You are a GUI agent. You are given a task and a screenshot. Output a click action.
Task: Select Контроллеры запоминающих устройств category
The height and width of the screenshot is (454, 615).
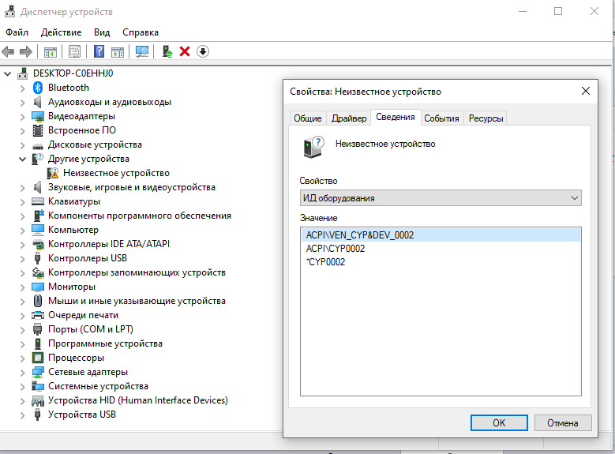pyautogui.click(x=137, y=272)
